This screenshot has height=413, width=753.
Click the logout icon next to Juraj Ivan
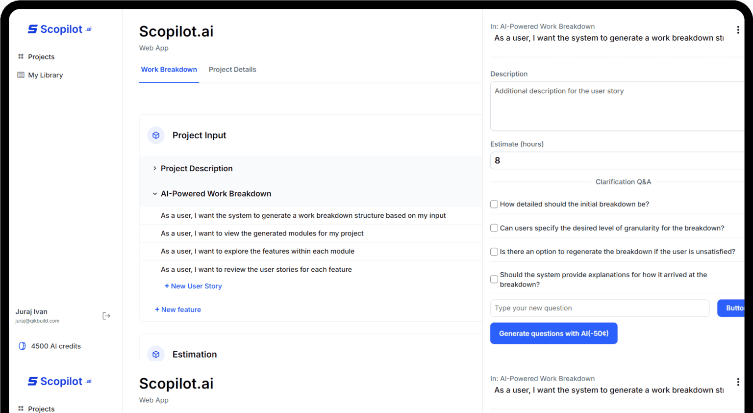(106, 316)
